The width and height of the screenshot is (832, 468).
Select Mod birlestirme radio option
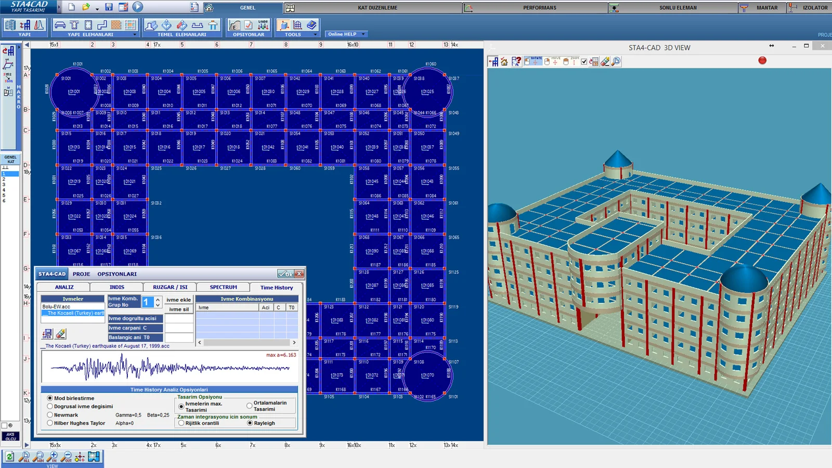50,398
